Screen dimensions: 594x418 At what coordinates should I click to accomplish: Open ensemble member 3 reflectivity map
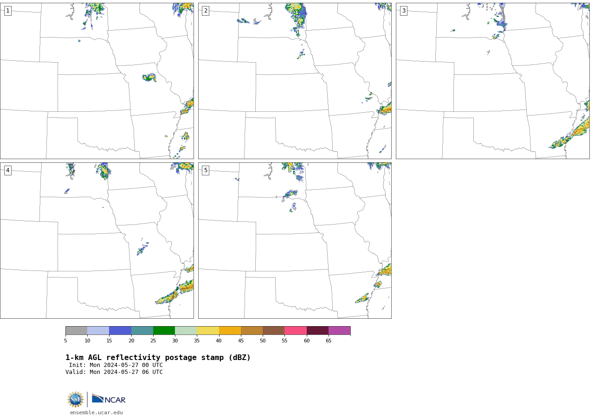pyautogui.click(x=493, y=81)
